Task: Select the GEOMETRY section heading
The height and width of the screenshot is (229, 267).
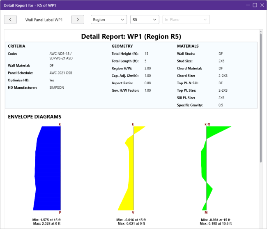Action: pyautogui.click(x=122, y=46)
